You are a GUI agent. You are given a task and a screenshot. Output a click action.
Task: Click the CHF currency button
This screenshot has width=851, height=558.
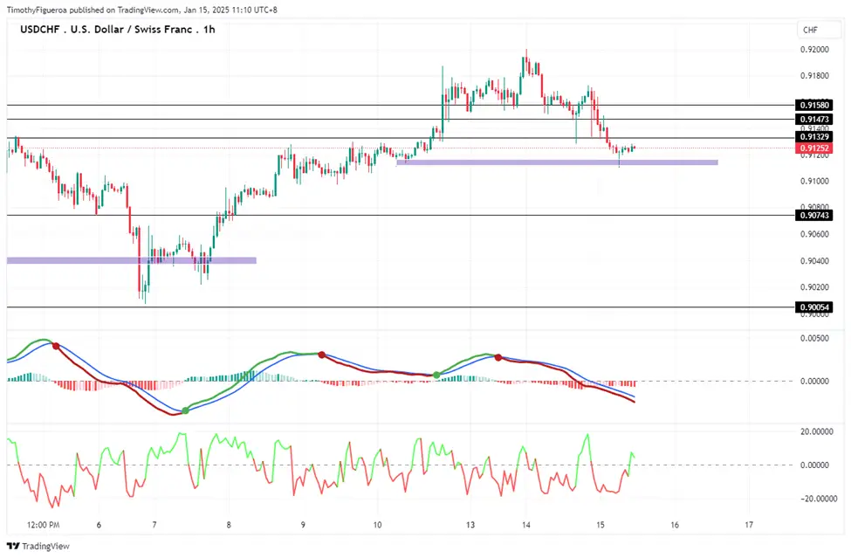819,30
